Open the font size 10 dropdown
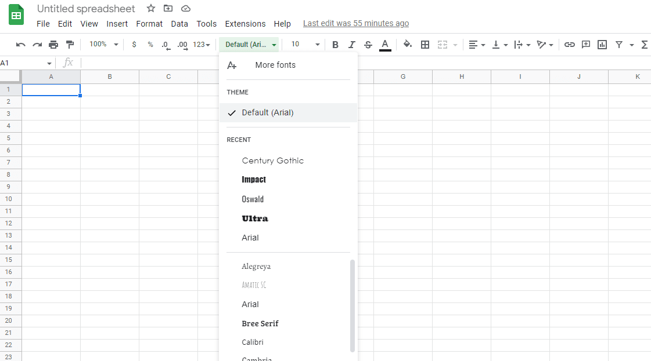 click(305, 45)
